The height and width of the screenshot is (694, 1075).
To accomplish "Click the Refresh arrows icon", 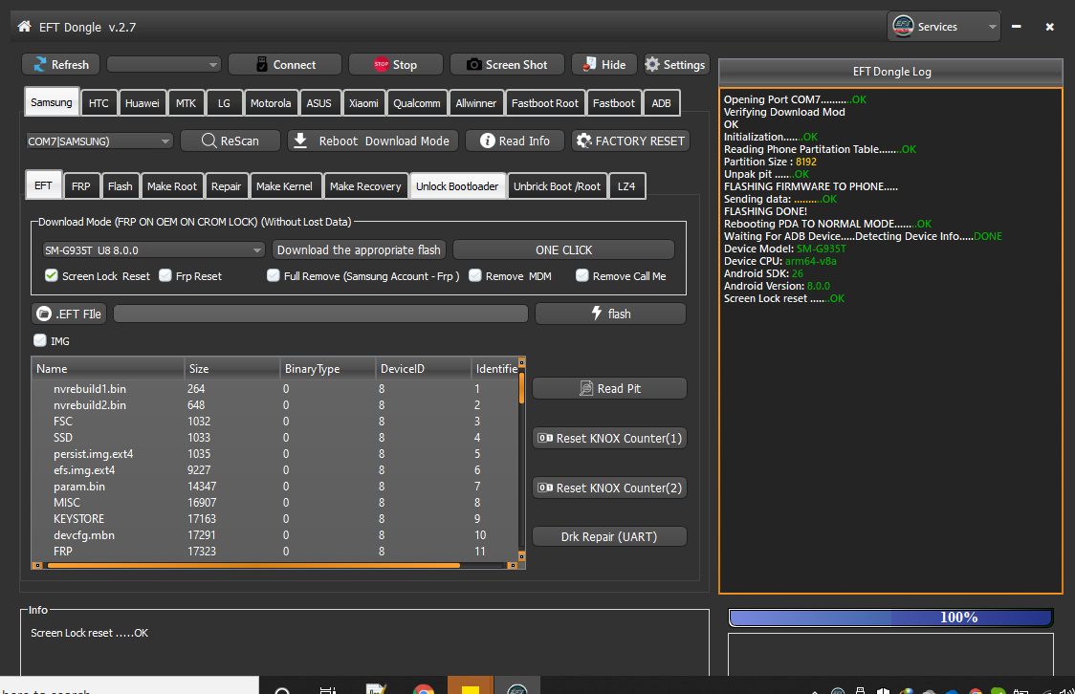I will pyautogui.click(x=40, y=64).
